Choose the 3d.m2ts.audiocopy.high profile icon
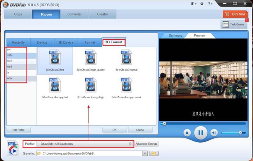The height and width of the screenshot is (161, 253). (91, 85)
